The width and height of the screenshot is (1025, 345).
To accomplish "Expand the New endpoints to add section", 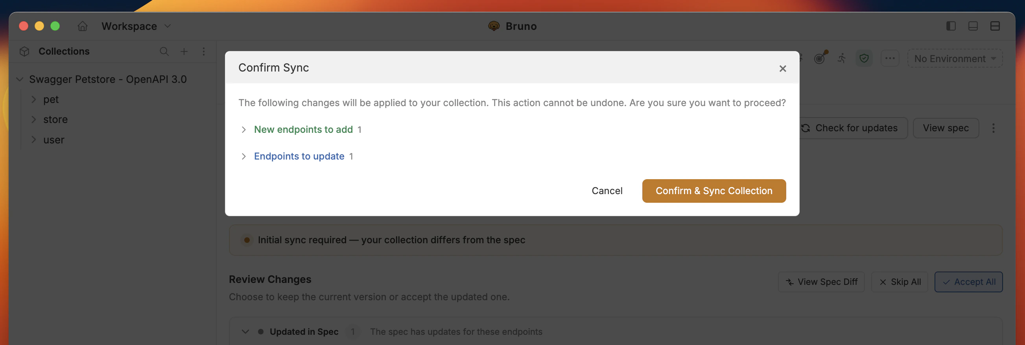I will 244,130.
